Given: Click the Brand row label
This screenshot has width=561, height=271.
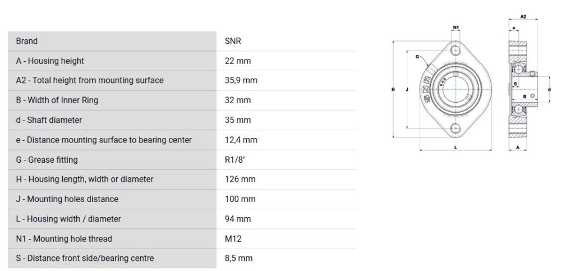Looking at the screenshot, I should 27,41.
